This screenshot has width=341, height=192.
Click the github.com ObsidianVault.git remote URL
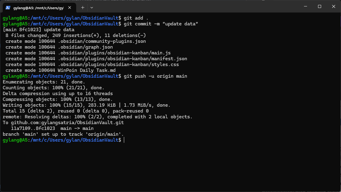click(66, 123)
